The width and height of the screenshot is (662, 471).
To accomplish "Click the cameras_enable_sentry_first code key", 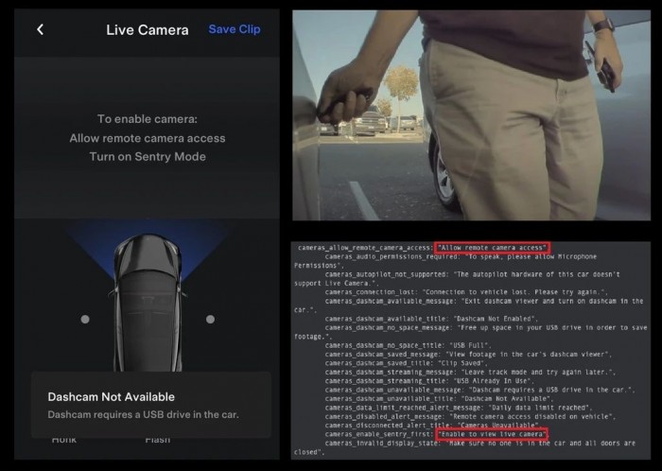I will click(379, 434).
